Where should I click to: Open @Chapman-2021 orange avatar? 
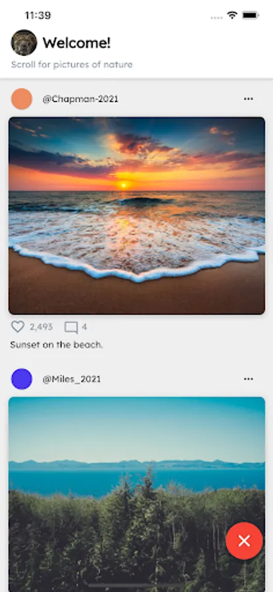[22, 99]
